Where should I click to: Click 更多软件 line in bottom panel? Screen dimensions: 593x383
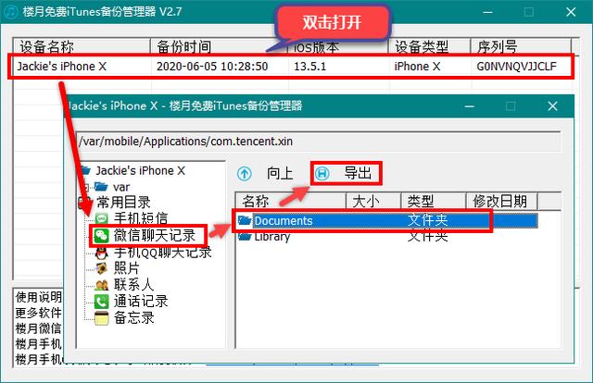point(38,313)
